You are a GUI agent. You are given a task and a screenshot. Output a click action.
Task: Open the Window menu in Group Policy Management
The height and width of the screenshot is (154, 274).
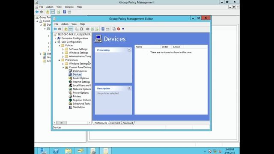tap(69, 7)
